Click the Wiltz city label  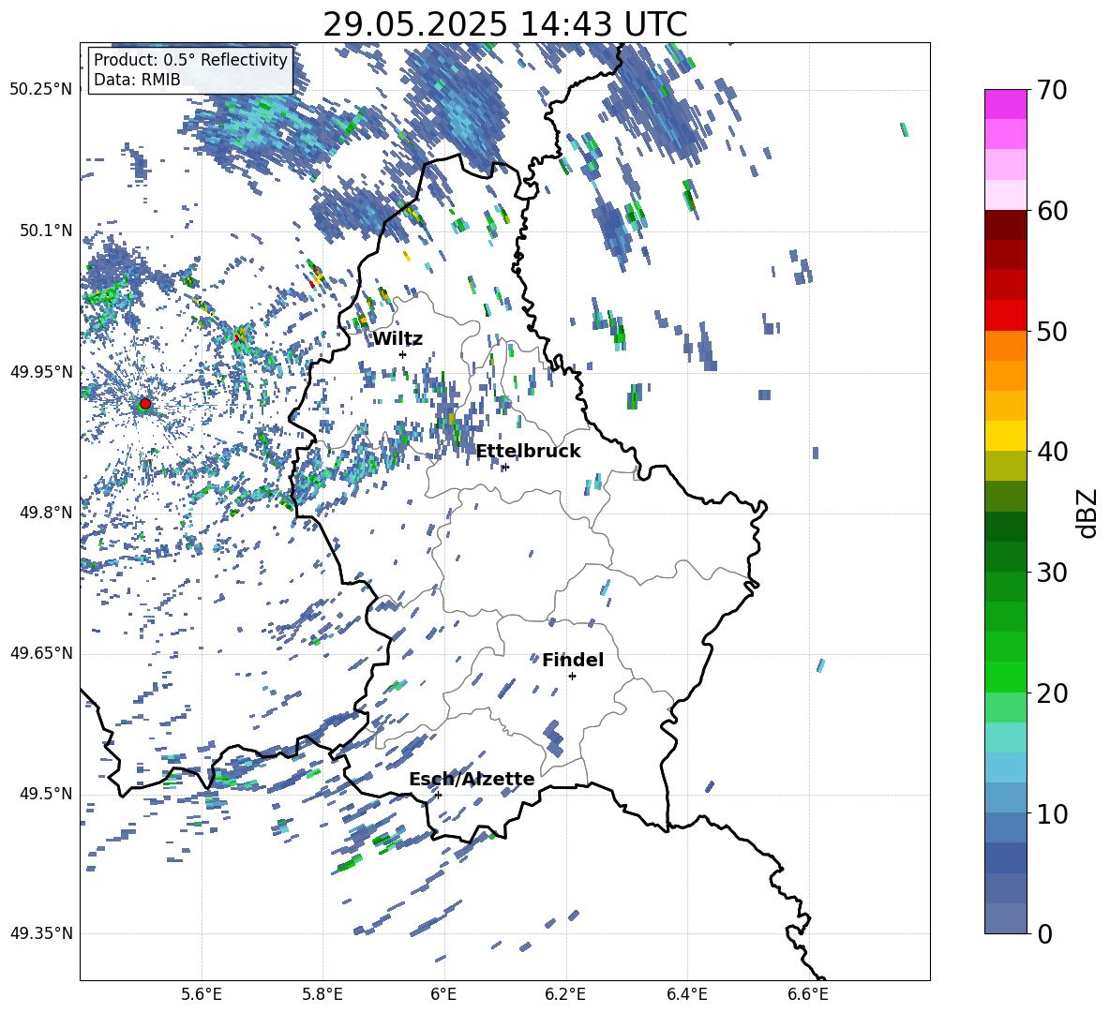[397, 339]
